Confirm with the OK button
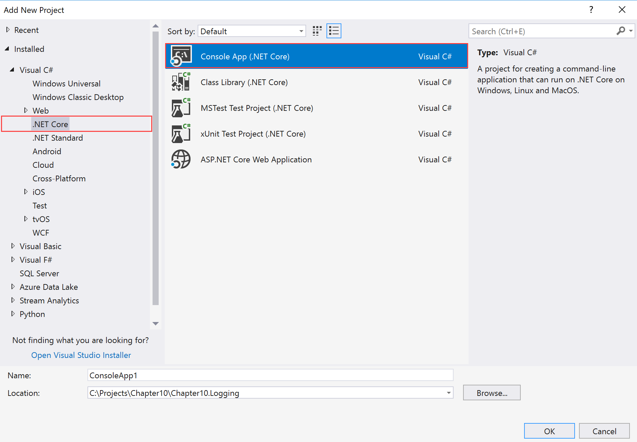Screen dimensions: 637x442 point(549,431)
